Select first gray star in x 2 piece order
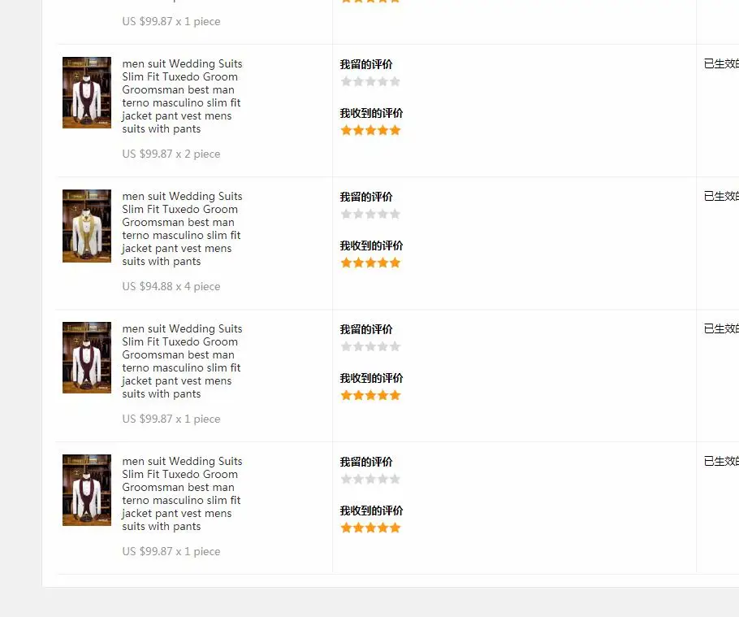739x617 pixels. [346, 81]
